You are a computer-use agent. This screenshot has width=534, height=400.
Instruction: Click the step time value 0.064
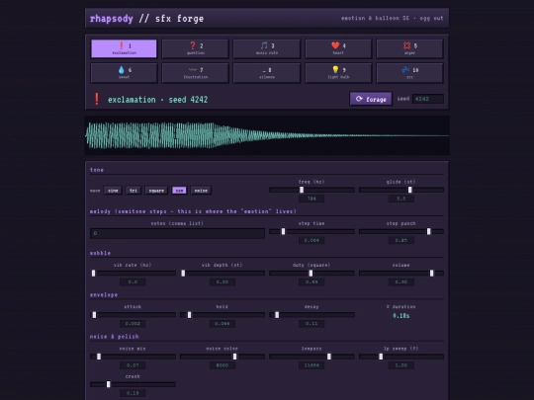pos(311,240)
